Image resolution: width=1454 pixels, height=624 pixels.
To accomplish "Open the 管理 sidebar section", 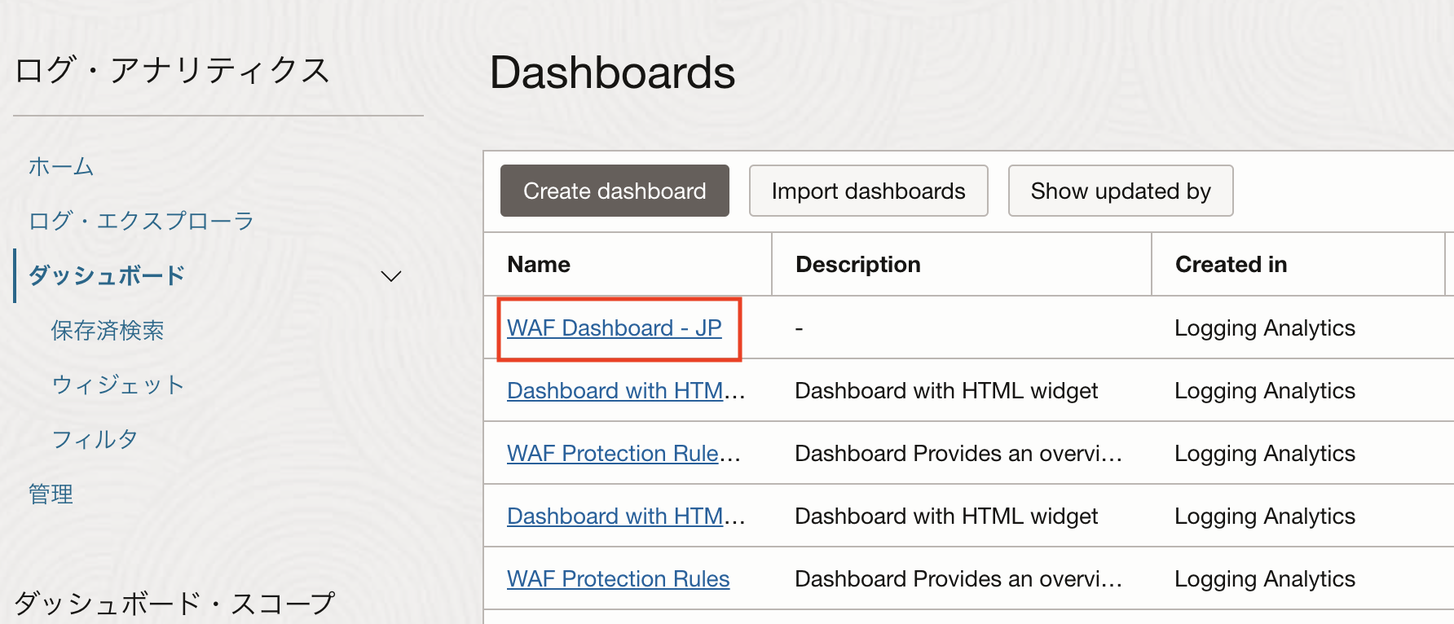I will click(51, 494).
